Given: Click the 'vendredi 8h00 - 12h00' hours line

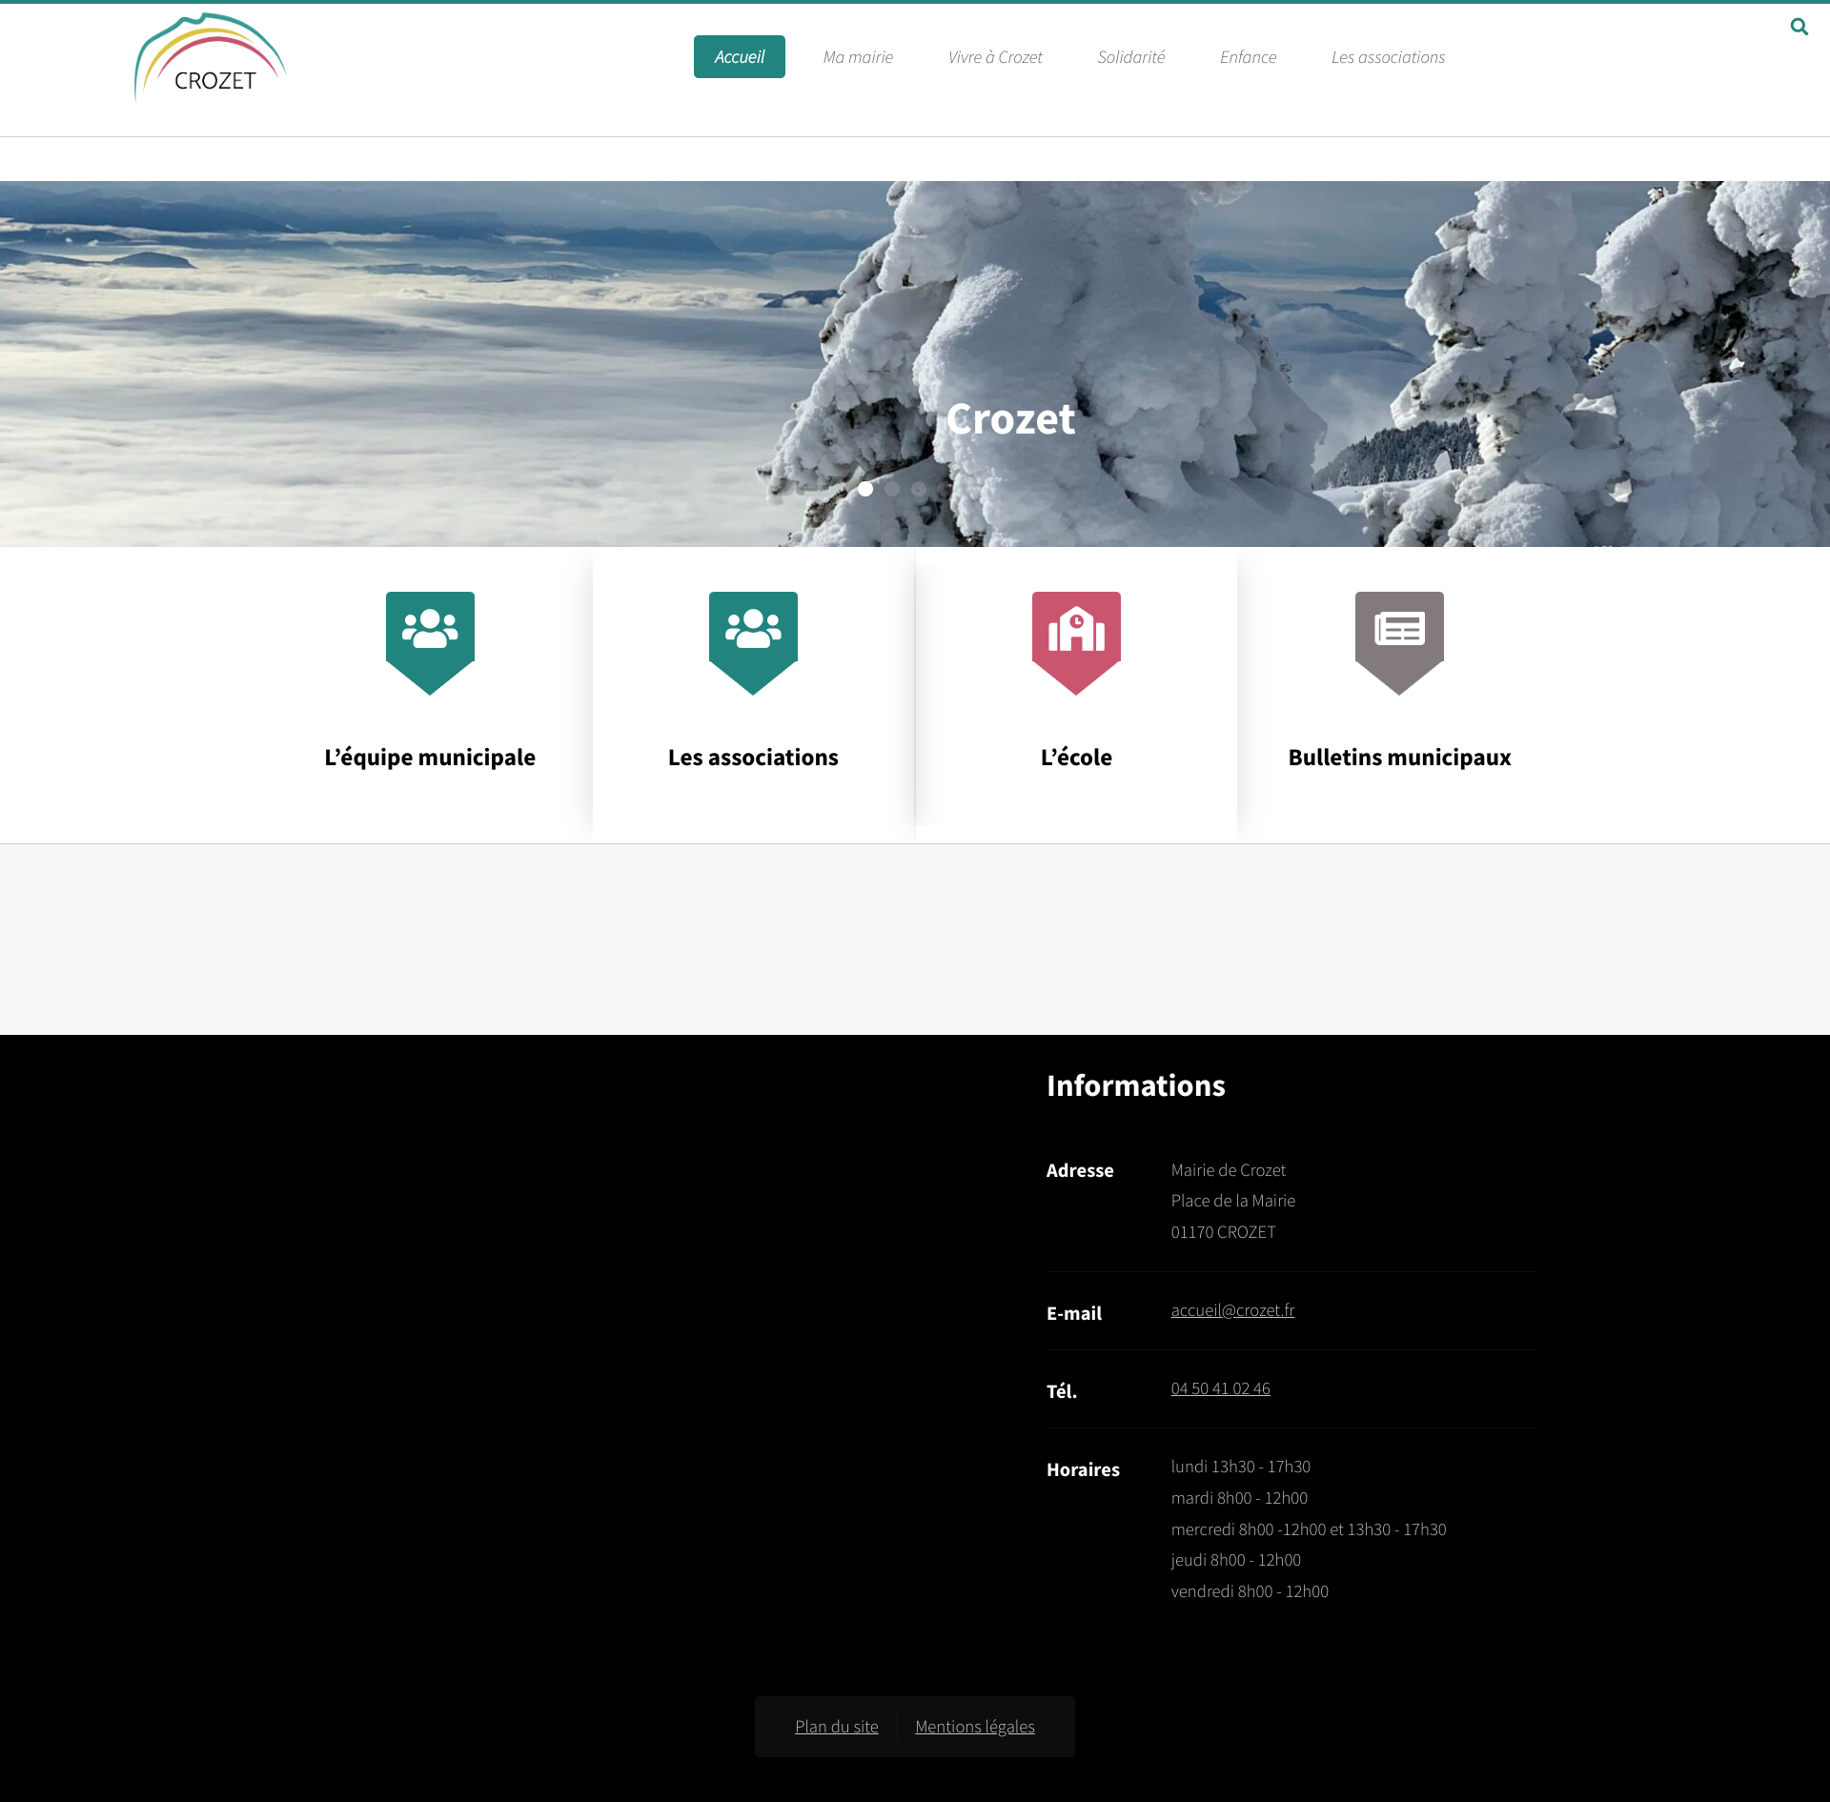Looking at the screenshot, I should (x=1249, y=1591).
